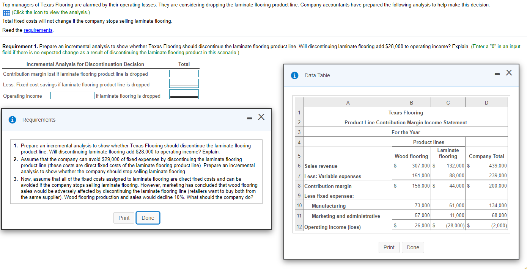The width and height of the screenshot is (527, 269).
Task: Click the Less: Variable expenses row label
Action: [333, 176]
